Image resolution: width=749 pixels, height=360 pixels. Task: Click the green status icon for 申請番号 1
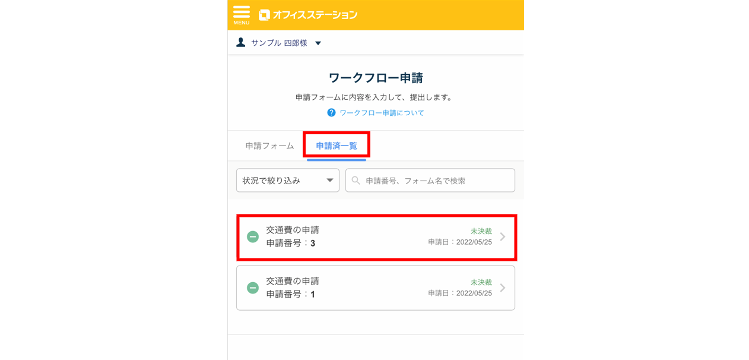coord(253,288)
